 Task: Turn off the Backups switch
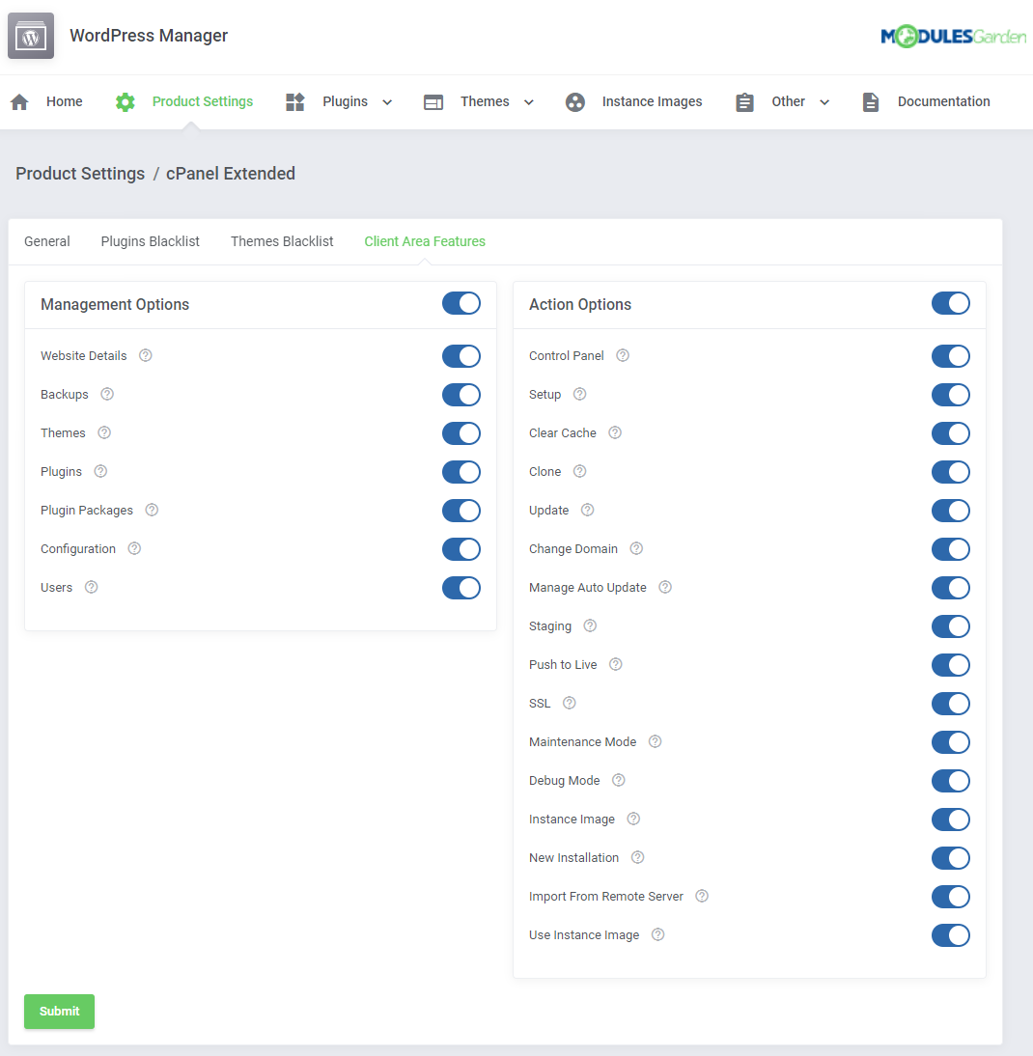click(461, 395)
